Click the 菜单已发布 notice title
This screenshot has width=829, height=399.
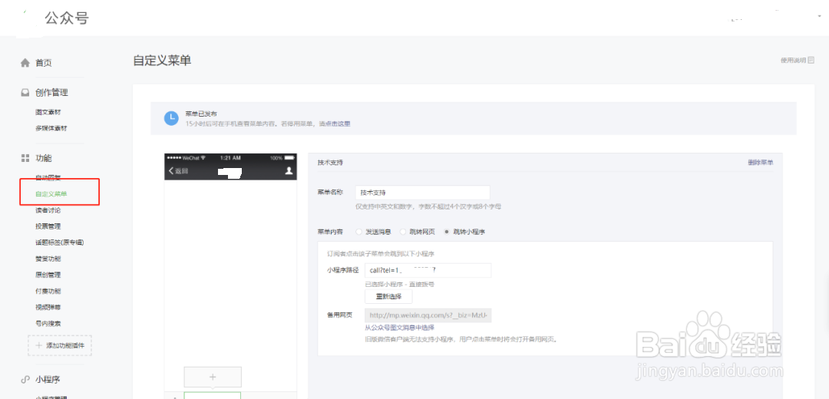[x=201, y=114]
